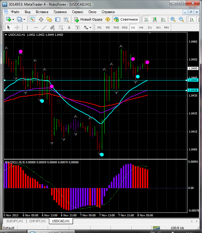Open the Сервис menu
The height and width of the screenshot is (233, 202).
point(78,12)
